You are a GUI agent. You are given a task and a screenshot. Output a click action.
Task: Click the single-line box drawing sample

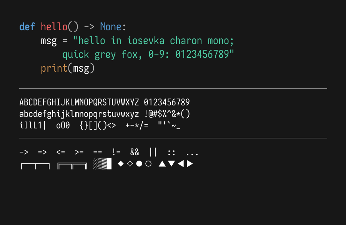point(35,166)
